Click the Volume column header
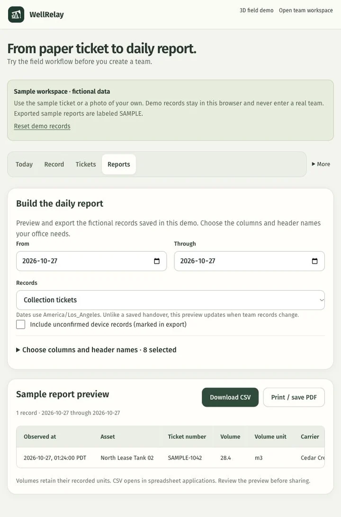Screen dimensions: 341x517 pos(230,437)
